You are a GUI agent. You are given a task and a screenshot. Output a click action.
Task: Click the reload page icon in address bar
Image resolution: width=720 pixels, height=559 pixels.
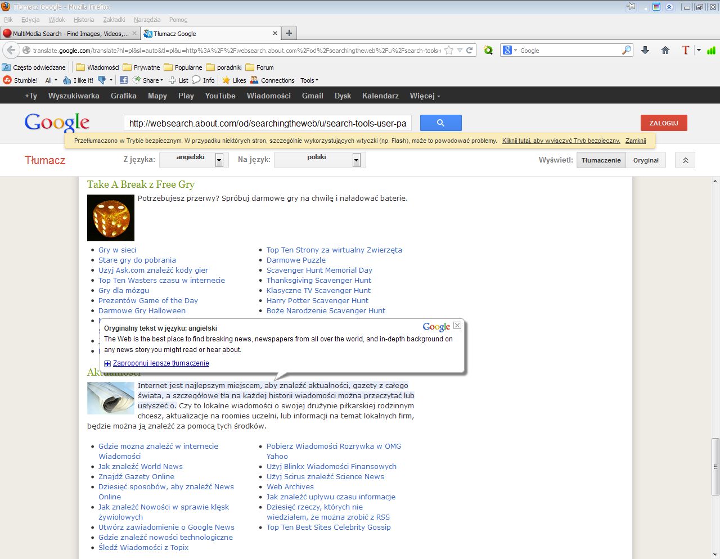click(470, 50)
